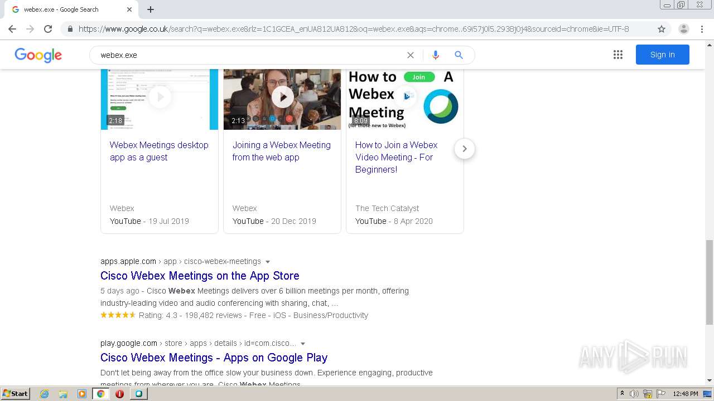Expand options arrow beside apps.apple.com result

[x=268, y=262]
